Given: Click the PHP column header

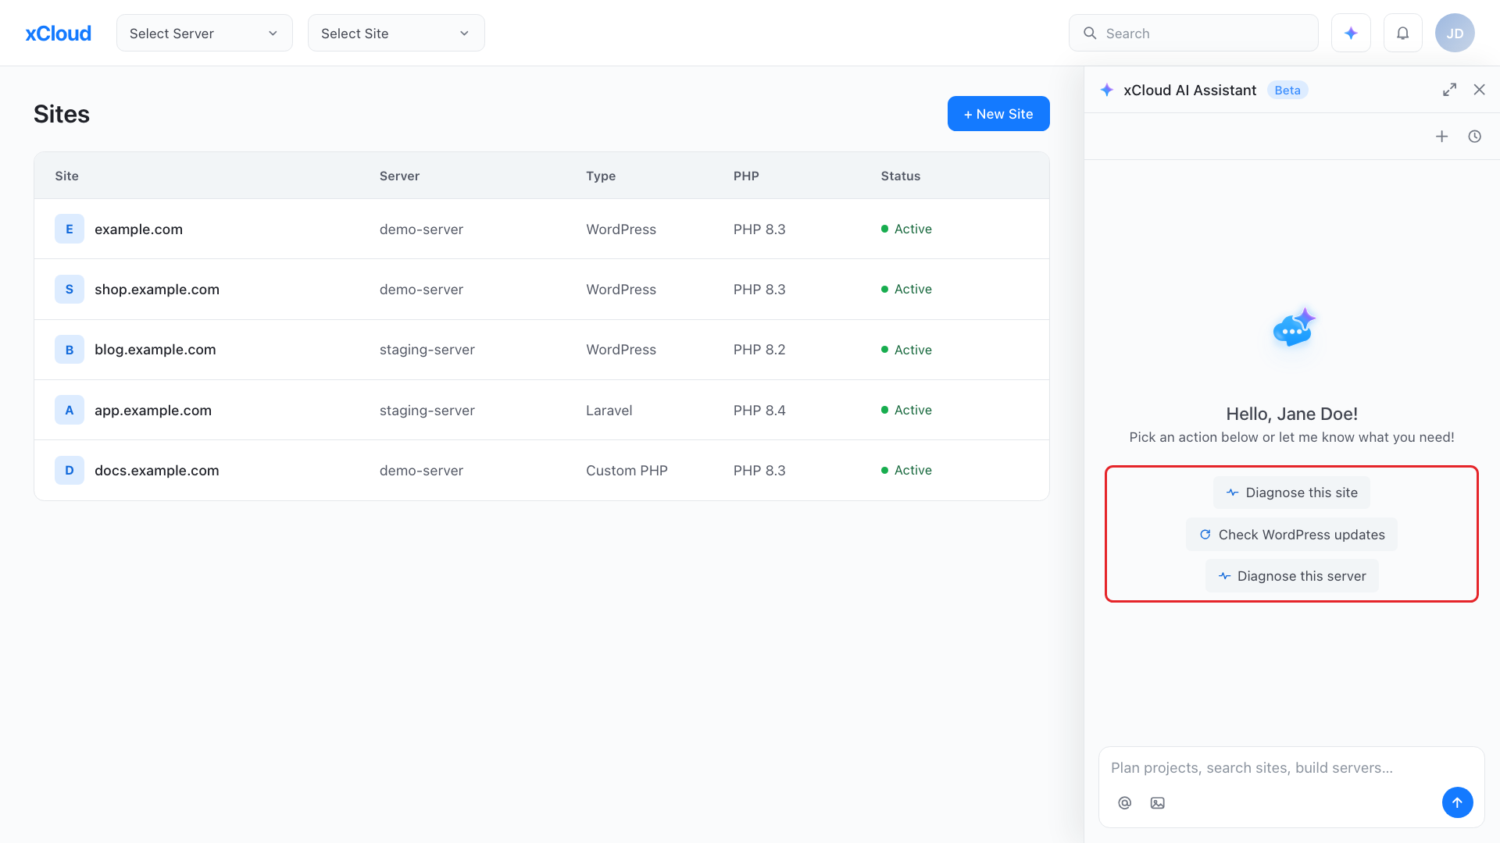Looking at the screenshot, I should pos(746,176).
